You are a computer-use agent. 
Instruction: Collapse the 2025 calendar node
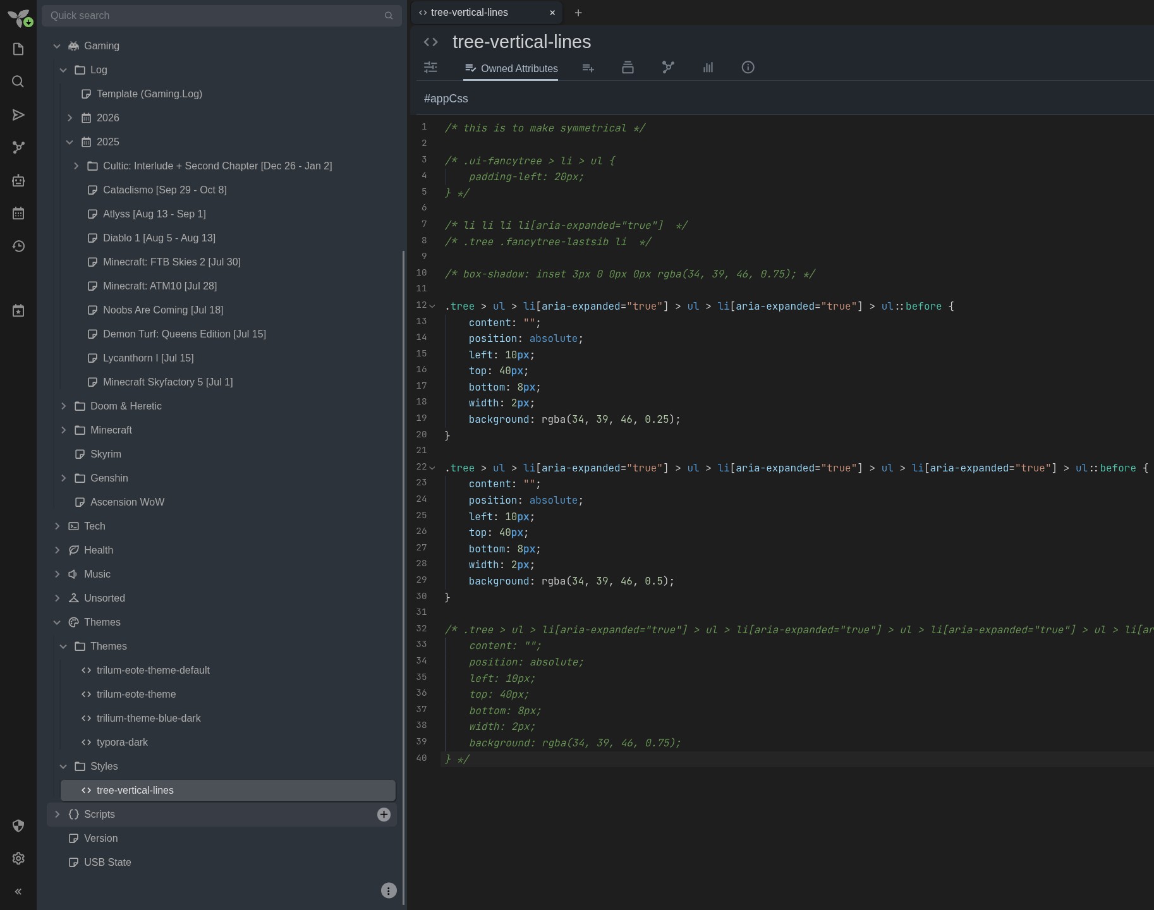coord(70,142)
